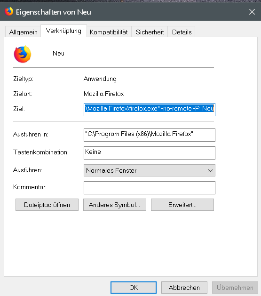The width and height of the screenshot is (261, 296).
Task: Click the greyed-out Übernehmen button
Action: (x=235, y=288)
